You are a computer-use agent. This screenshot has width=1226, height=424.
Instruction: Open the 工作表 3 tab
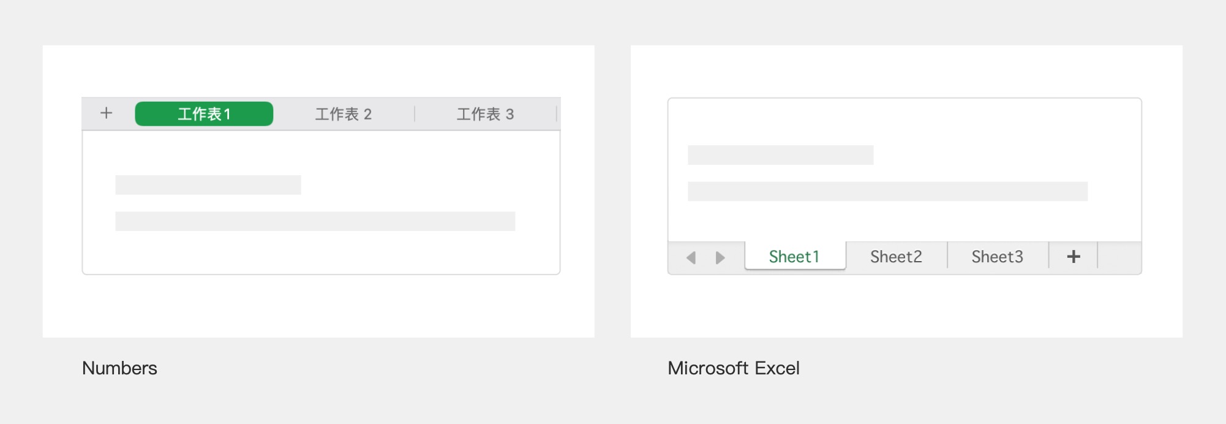point(485,115)
